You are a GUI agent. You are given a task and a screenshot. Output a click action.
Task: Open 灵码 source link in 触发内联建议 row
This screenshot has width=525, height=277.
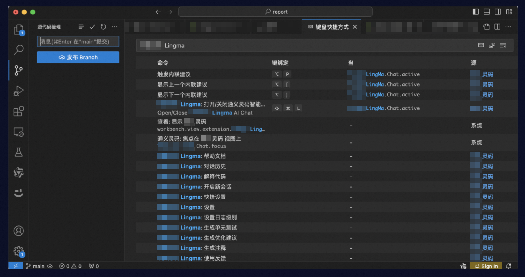[x=487, y=74]
